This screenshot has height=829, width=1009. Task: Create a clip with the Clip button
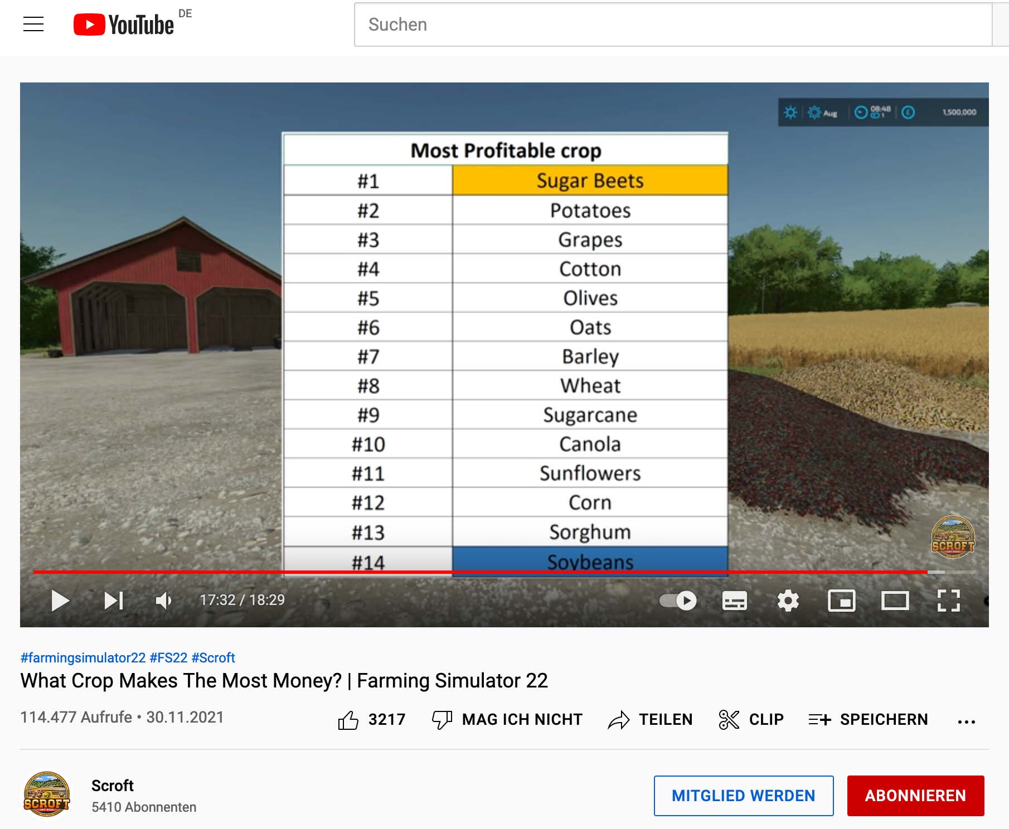(x=751, y=720)
